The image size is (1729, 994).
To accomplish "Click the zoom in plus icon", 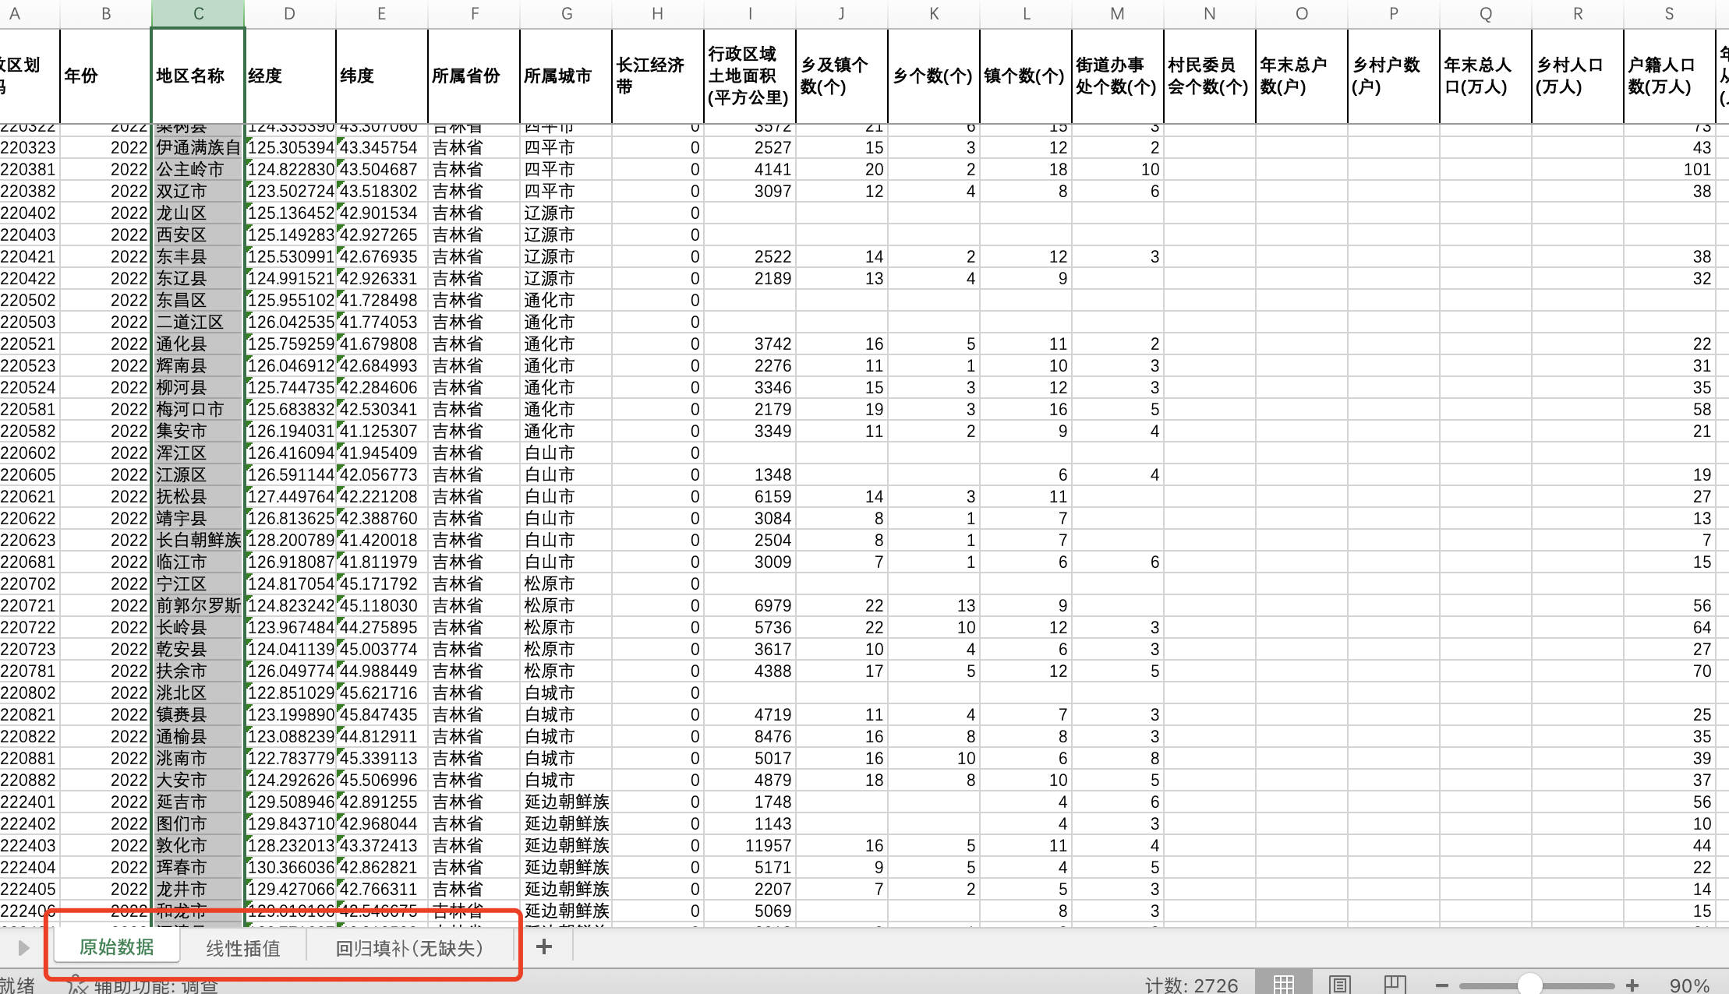I will [x=1632, y=985].
